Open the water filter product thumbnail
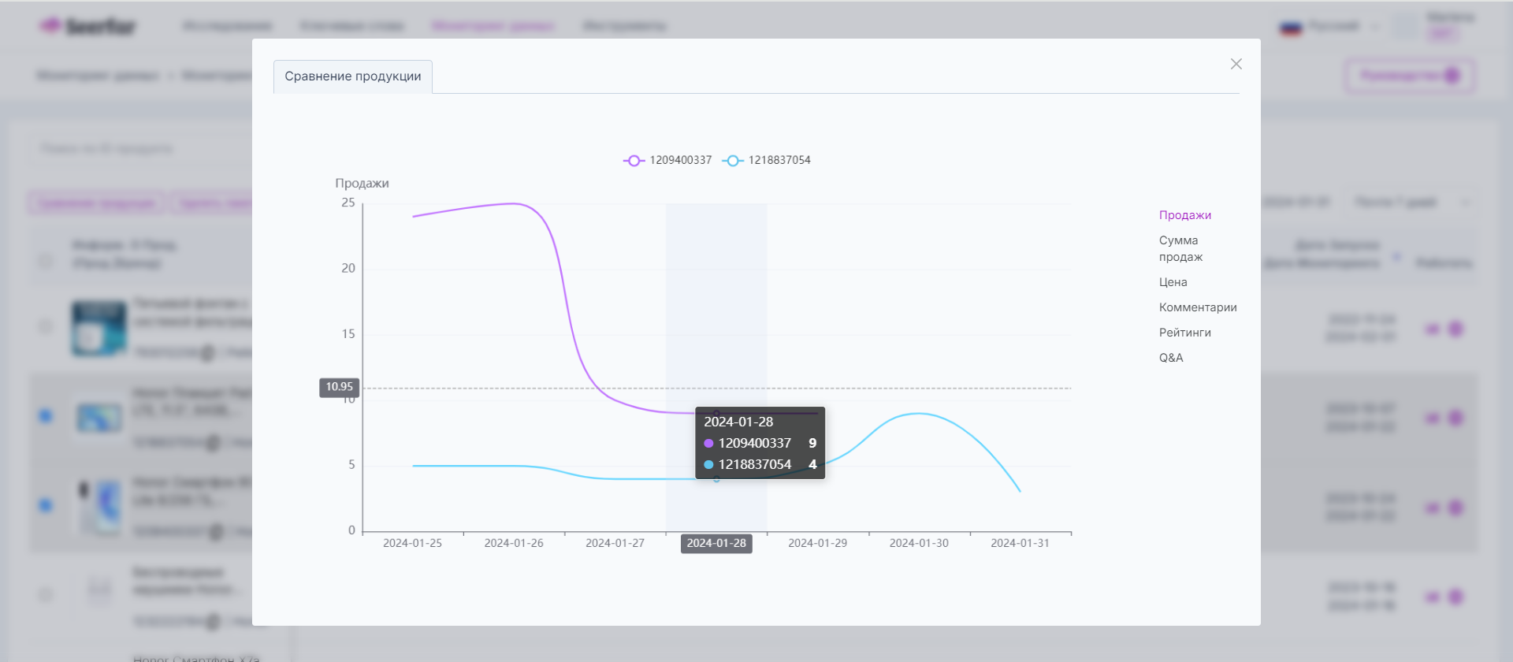Screen dimensions: 1513x662 point(99,328)
